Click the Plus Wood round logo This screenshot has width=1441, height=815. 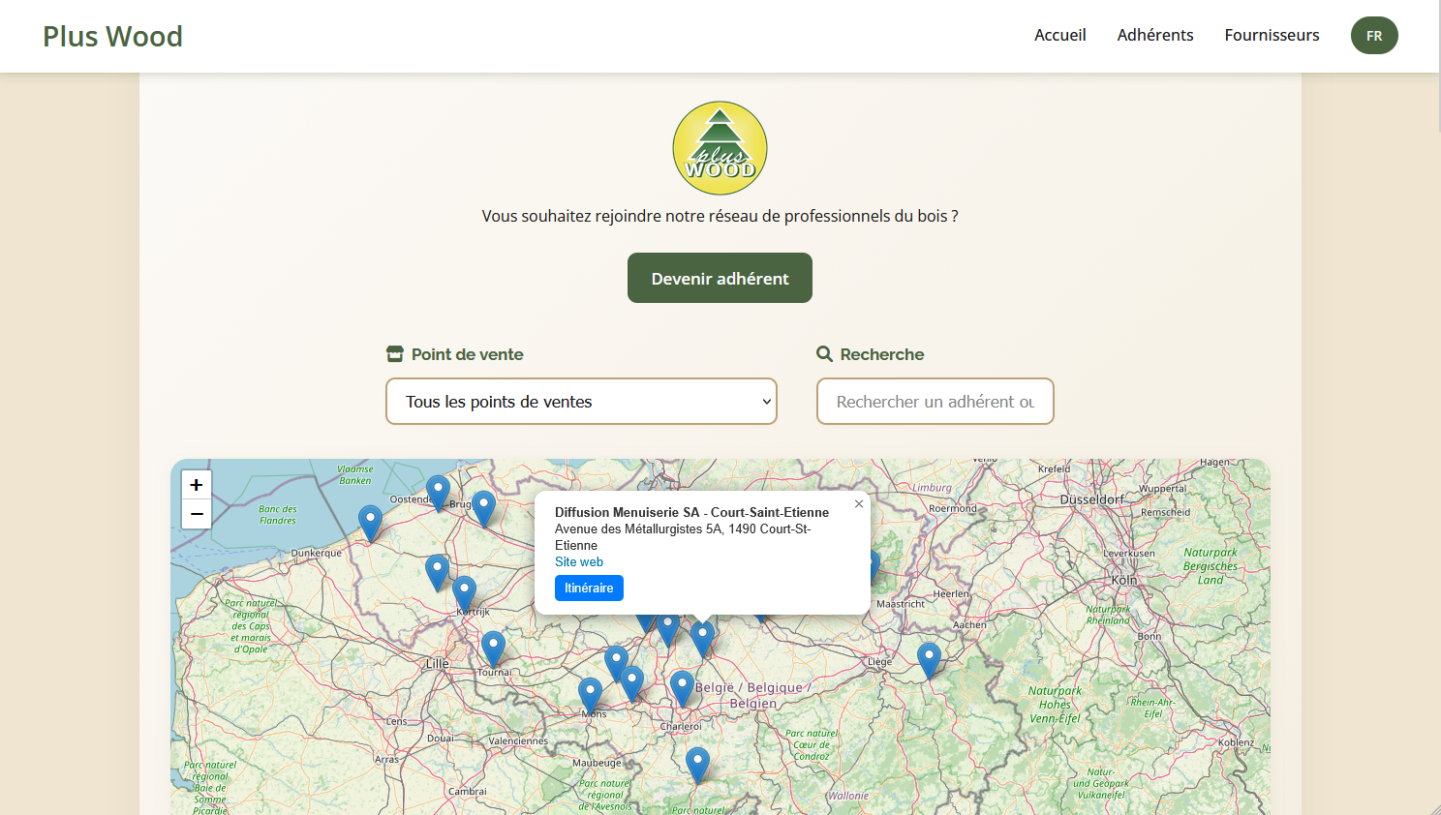click(x=720, y=148)
